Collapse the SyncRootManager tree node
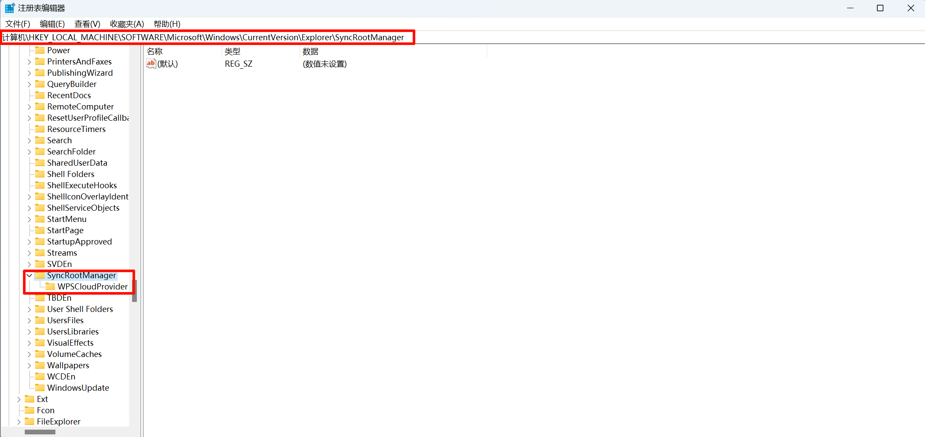This screenshot has height=437, width=925. (29, 275)
